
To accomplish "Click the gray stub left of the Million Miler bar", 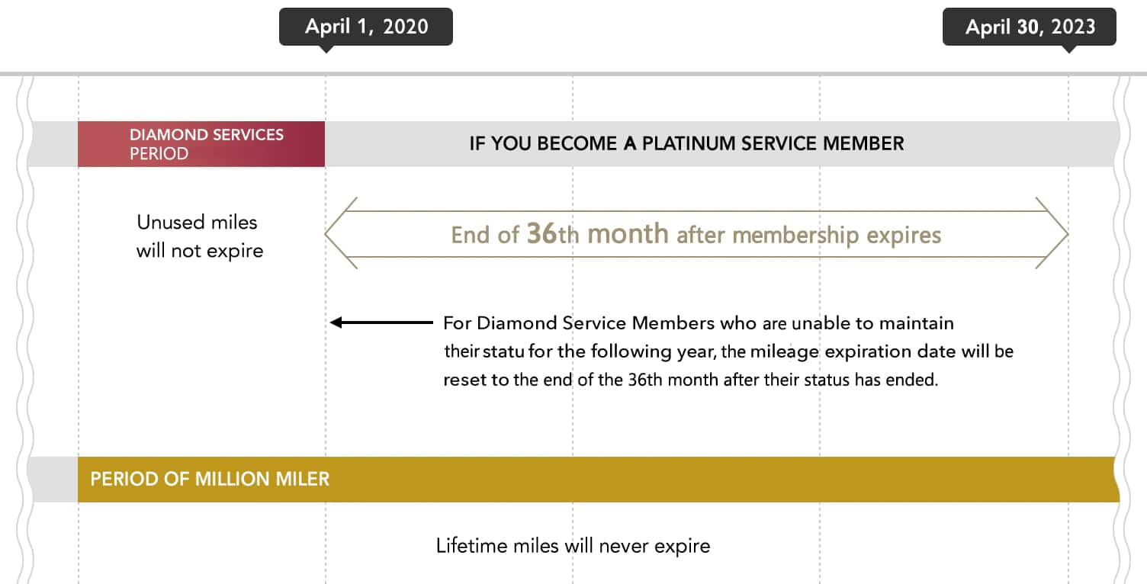I will click(53, 480).
